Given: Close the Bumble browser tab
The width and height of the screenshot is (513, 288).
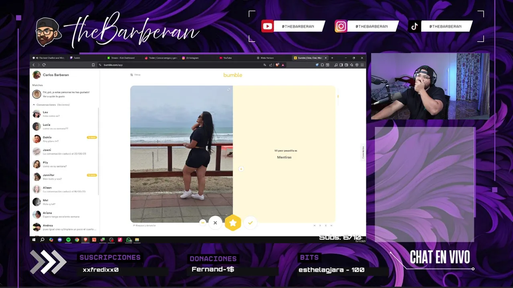Looking at the screenshot, I should [x=325, y=58].
